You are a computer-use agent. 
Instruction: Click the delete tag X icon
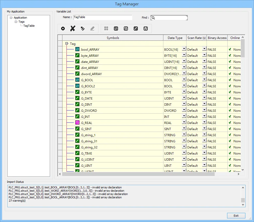tap(73, 29)
